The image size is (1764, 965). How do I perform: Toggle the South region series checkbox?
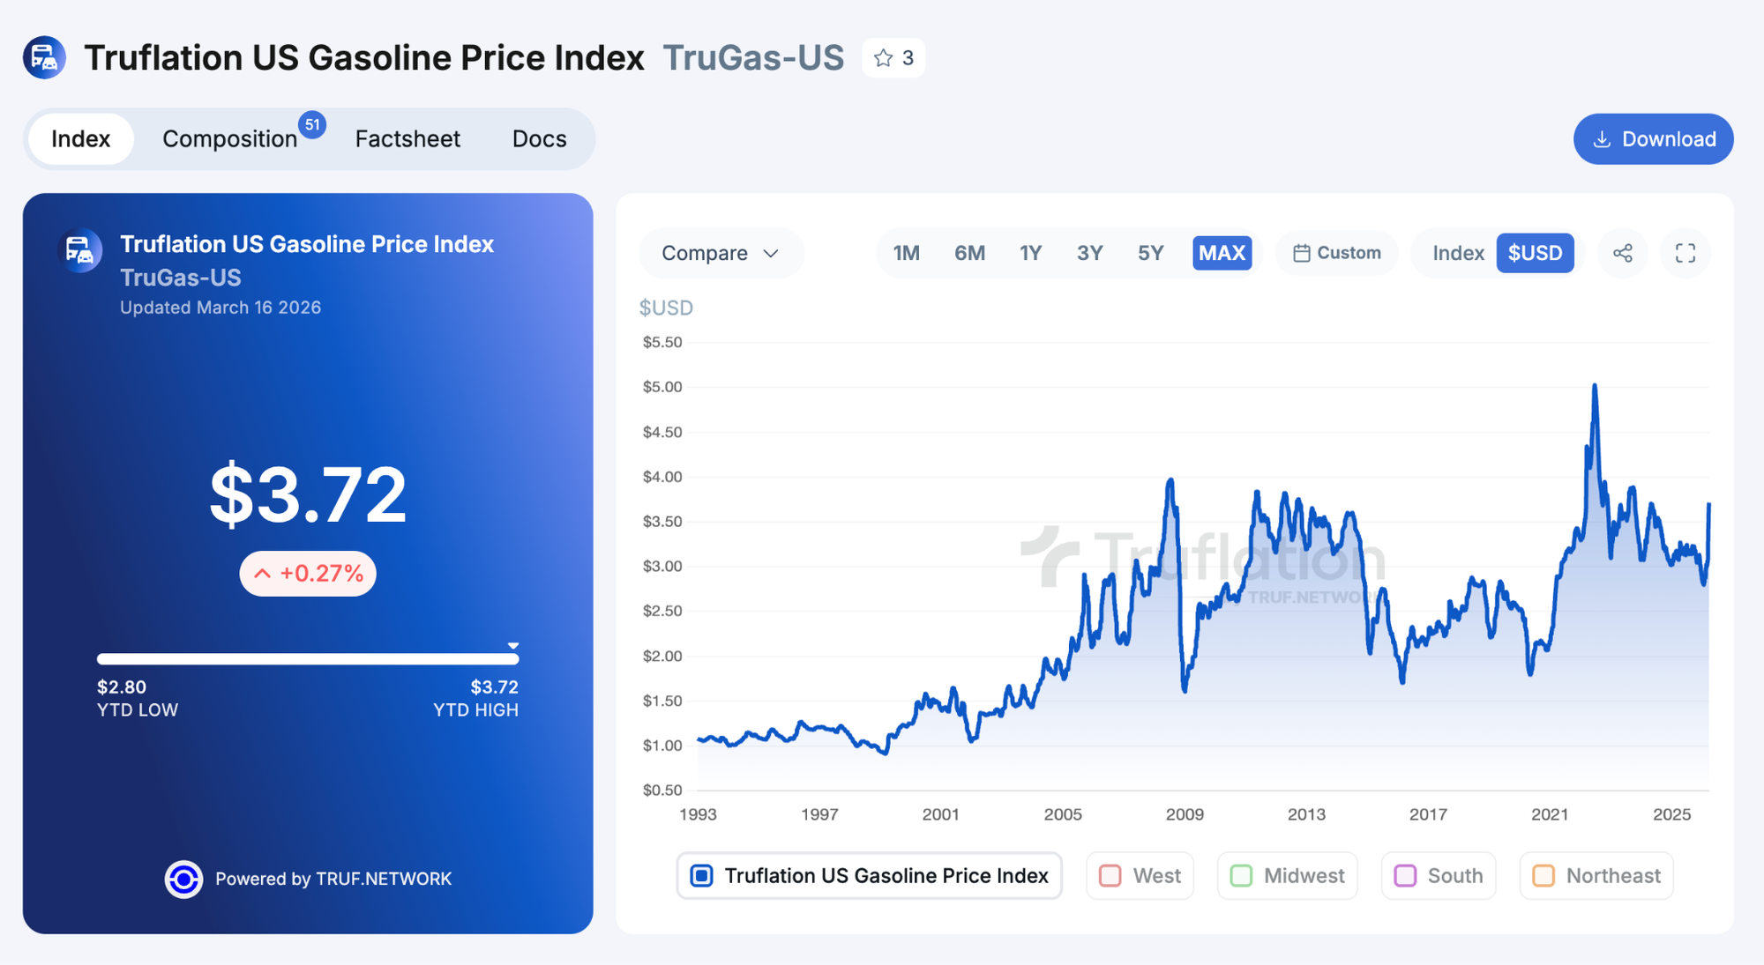point(1405,876)
